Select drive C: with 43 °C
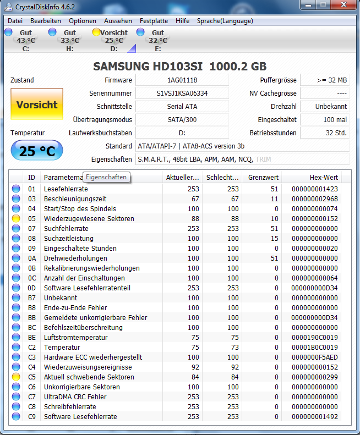 click(x=25, y=41)
